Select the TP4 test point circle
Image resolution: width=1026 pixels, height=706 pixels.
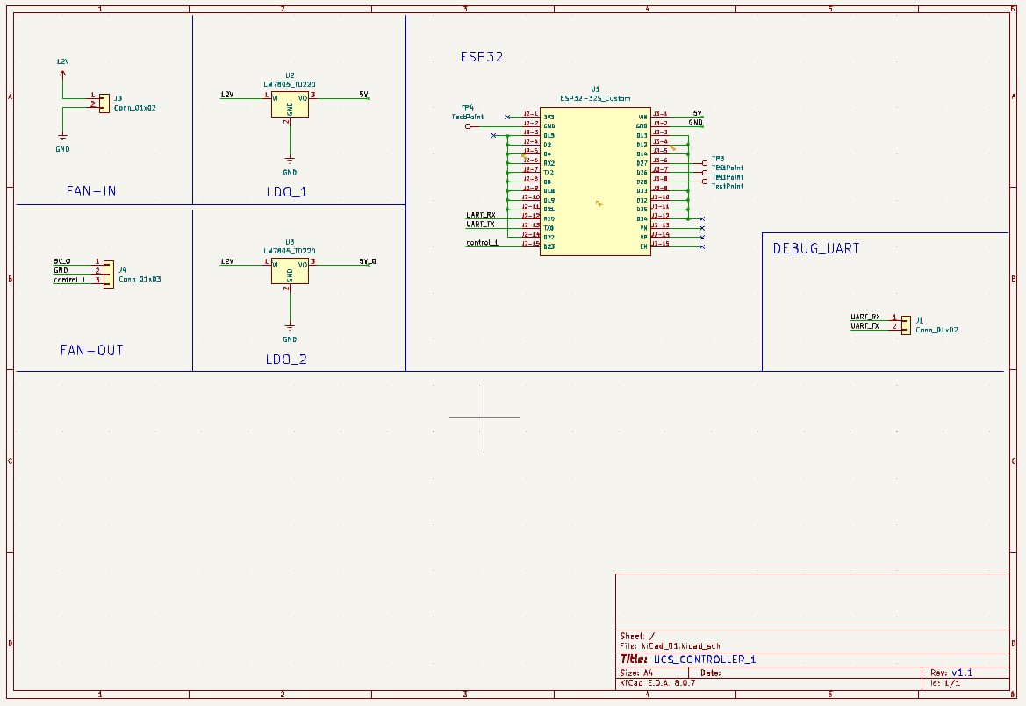(468, 126)
